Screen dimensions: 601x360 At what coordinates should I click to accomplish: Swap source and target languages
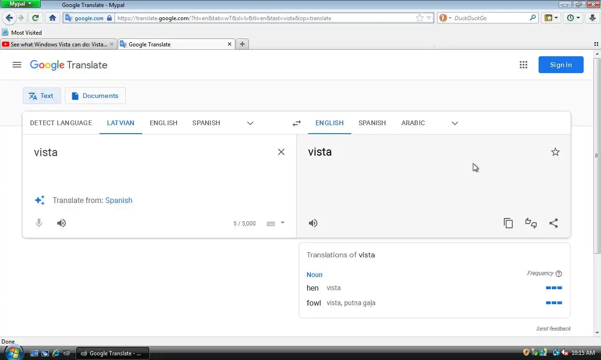pyautogui.click(x=297, y=123)
